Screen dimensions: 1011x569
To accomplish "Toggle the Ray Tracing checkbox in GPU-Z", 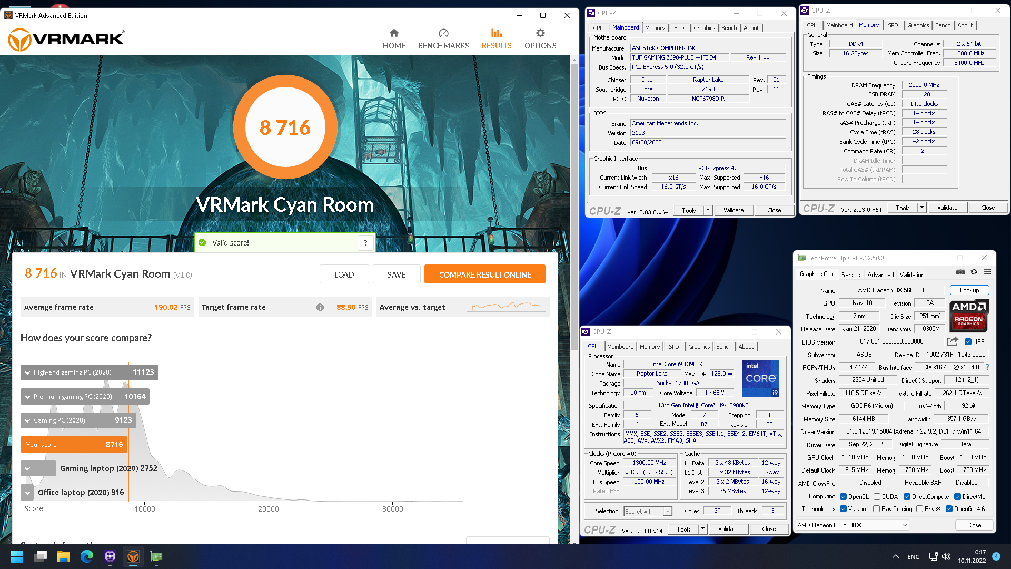I will [x=877, y=509].
